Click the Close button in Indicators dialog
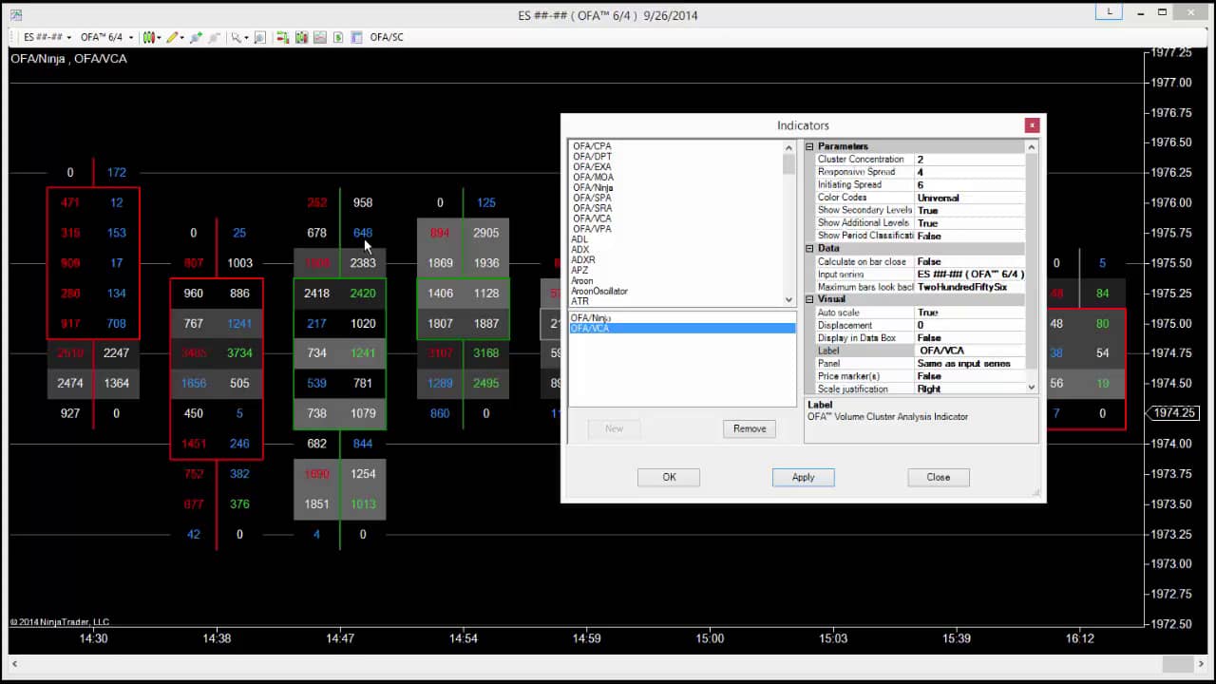The height and width of the screenshot is (684, 1216). (x=938, y=477)
